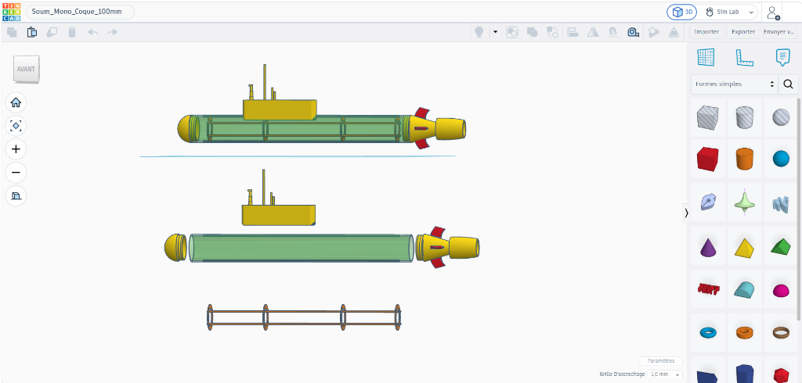The height and width of the screenshot is (383, 802).
Task: Select the magenta Half sphere shape
Action: click(x=781, y=291)
